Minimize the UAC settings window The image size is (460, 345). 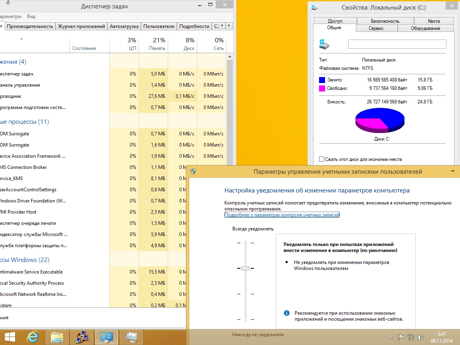tap(453, 171)
